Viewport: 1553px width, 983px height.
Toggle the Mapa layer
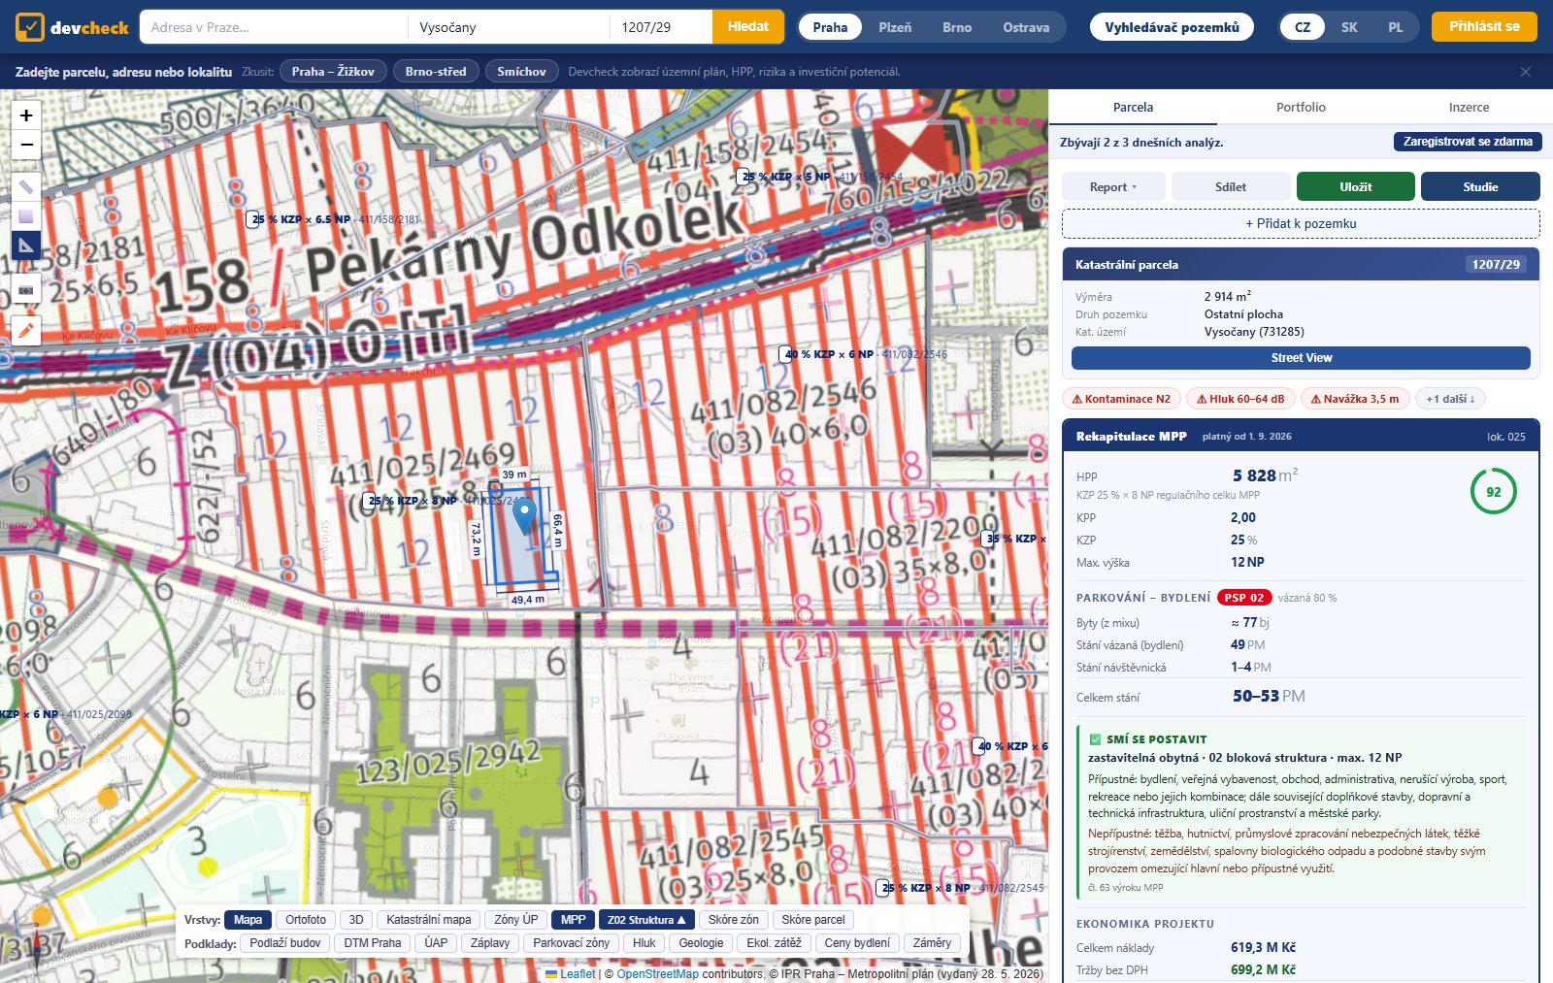click(248, 920)
